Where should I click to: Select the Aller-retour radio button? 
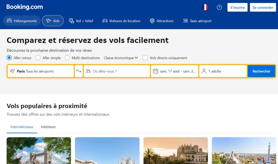[9, 58]
